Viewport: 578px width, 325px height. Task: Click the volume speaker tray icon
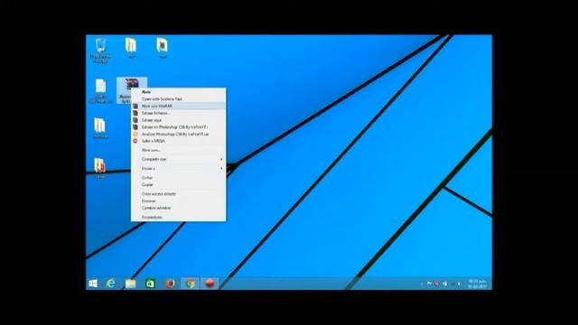coord(459,283)
